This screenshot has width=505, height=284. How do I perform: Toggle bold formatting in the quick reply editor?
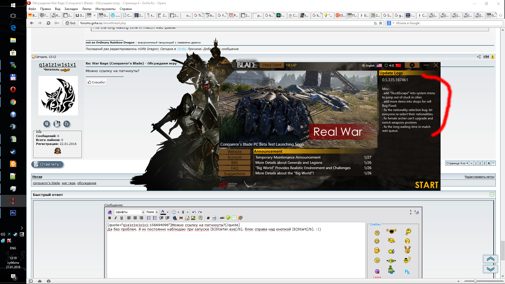(110, 218)
